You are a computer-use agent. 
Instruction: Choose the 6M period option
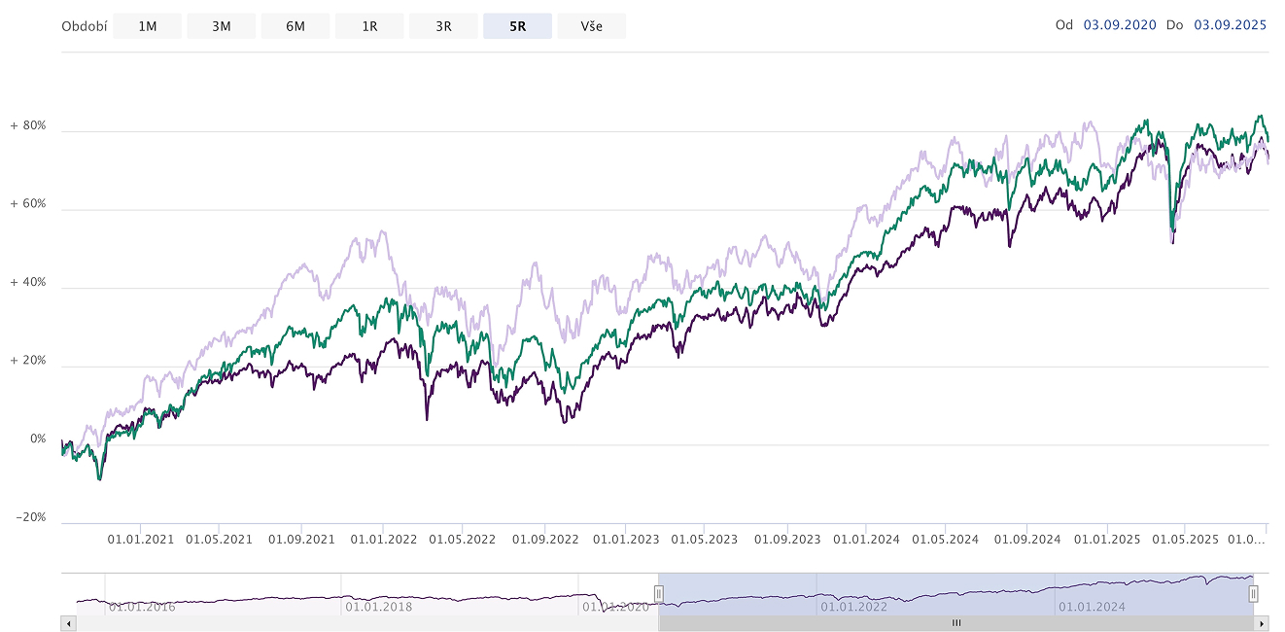click(x=295, y=26)
